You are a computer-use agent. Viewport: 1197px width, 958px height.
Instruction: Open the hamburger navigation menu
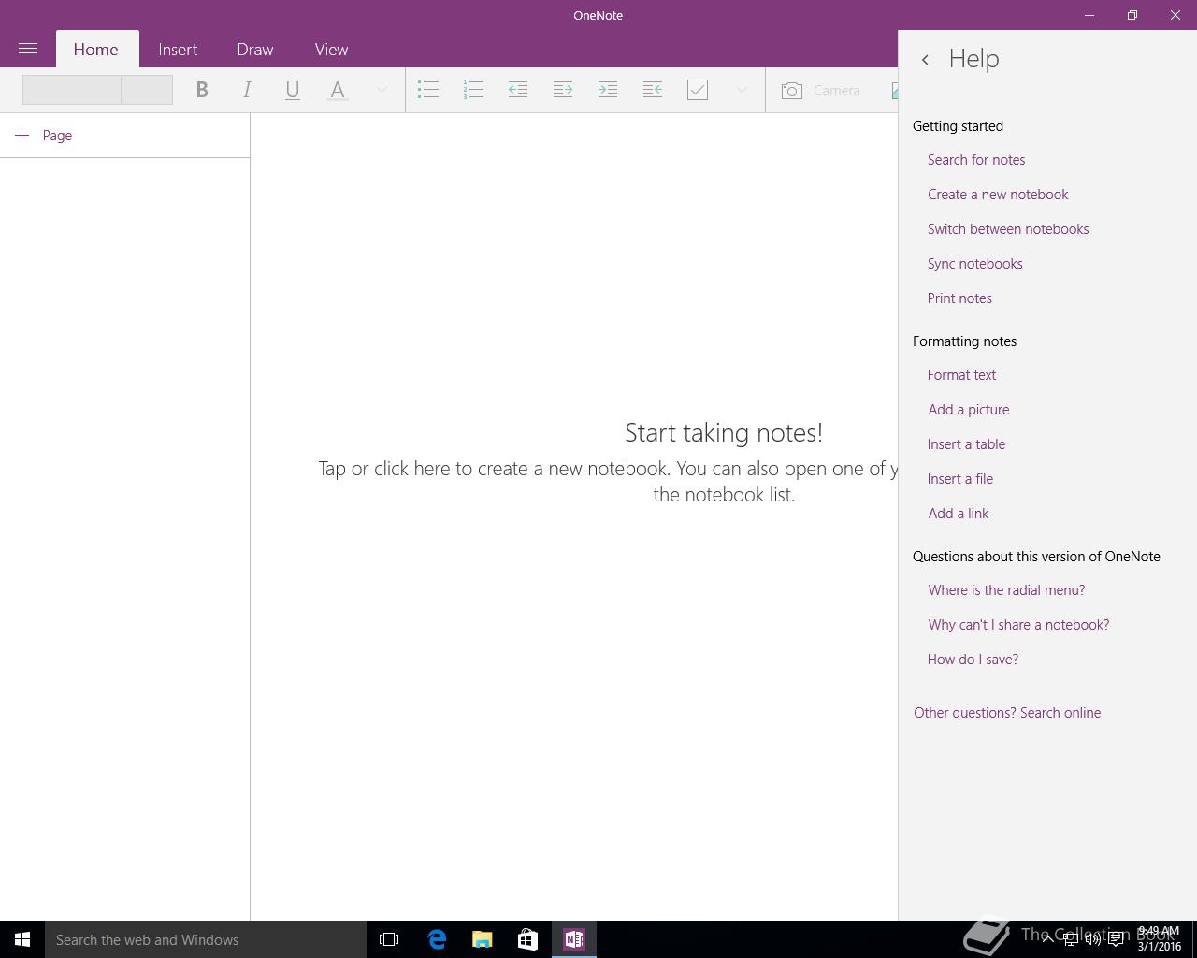point(28,49)
